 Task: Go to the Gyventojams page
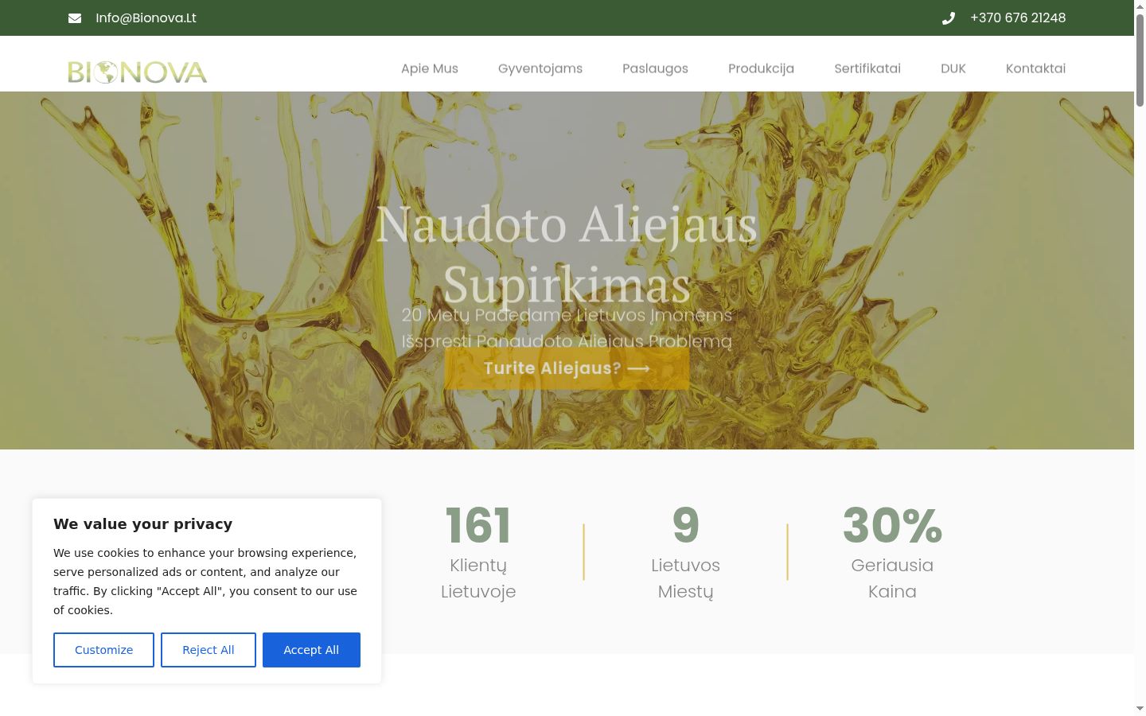coord(540,68)
